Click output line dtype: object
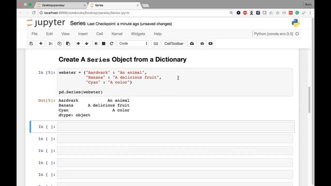The height and width of the screenshot is (186, 331). [74, 115]
